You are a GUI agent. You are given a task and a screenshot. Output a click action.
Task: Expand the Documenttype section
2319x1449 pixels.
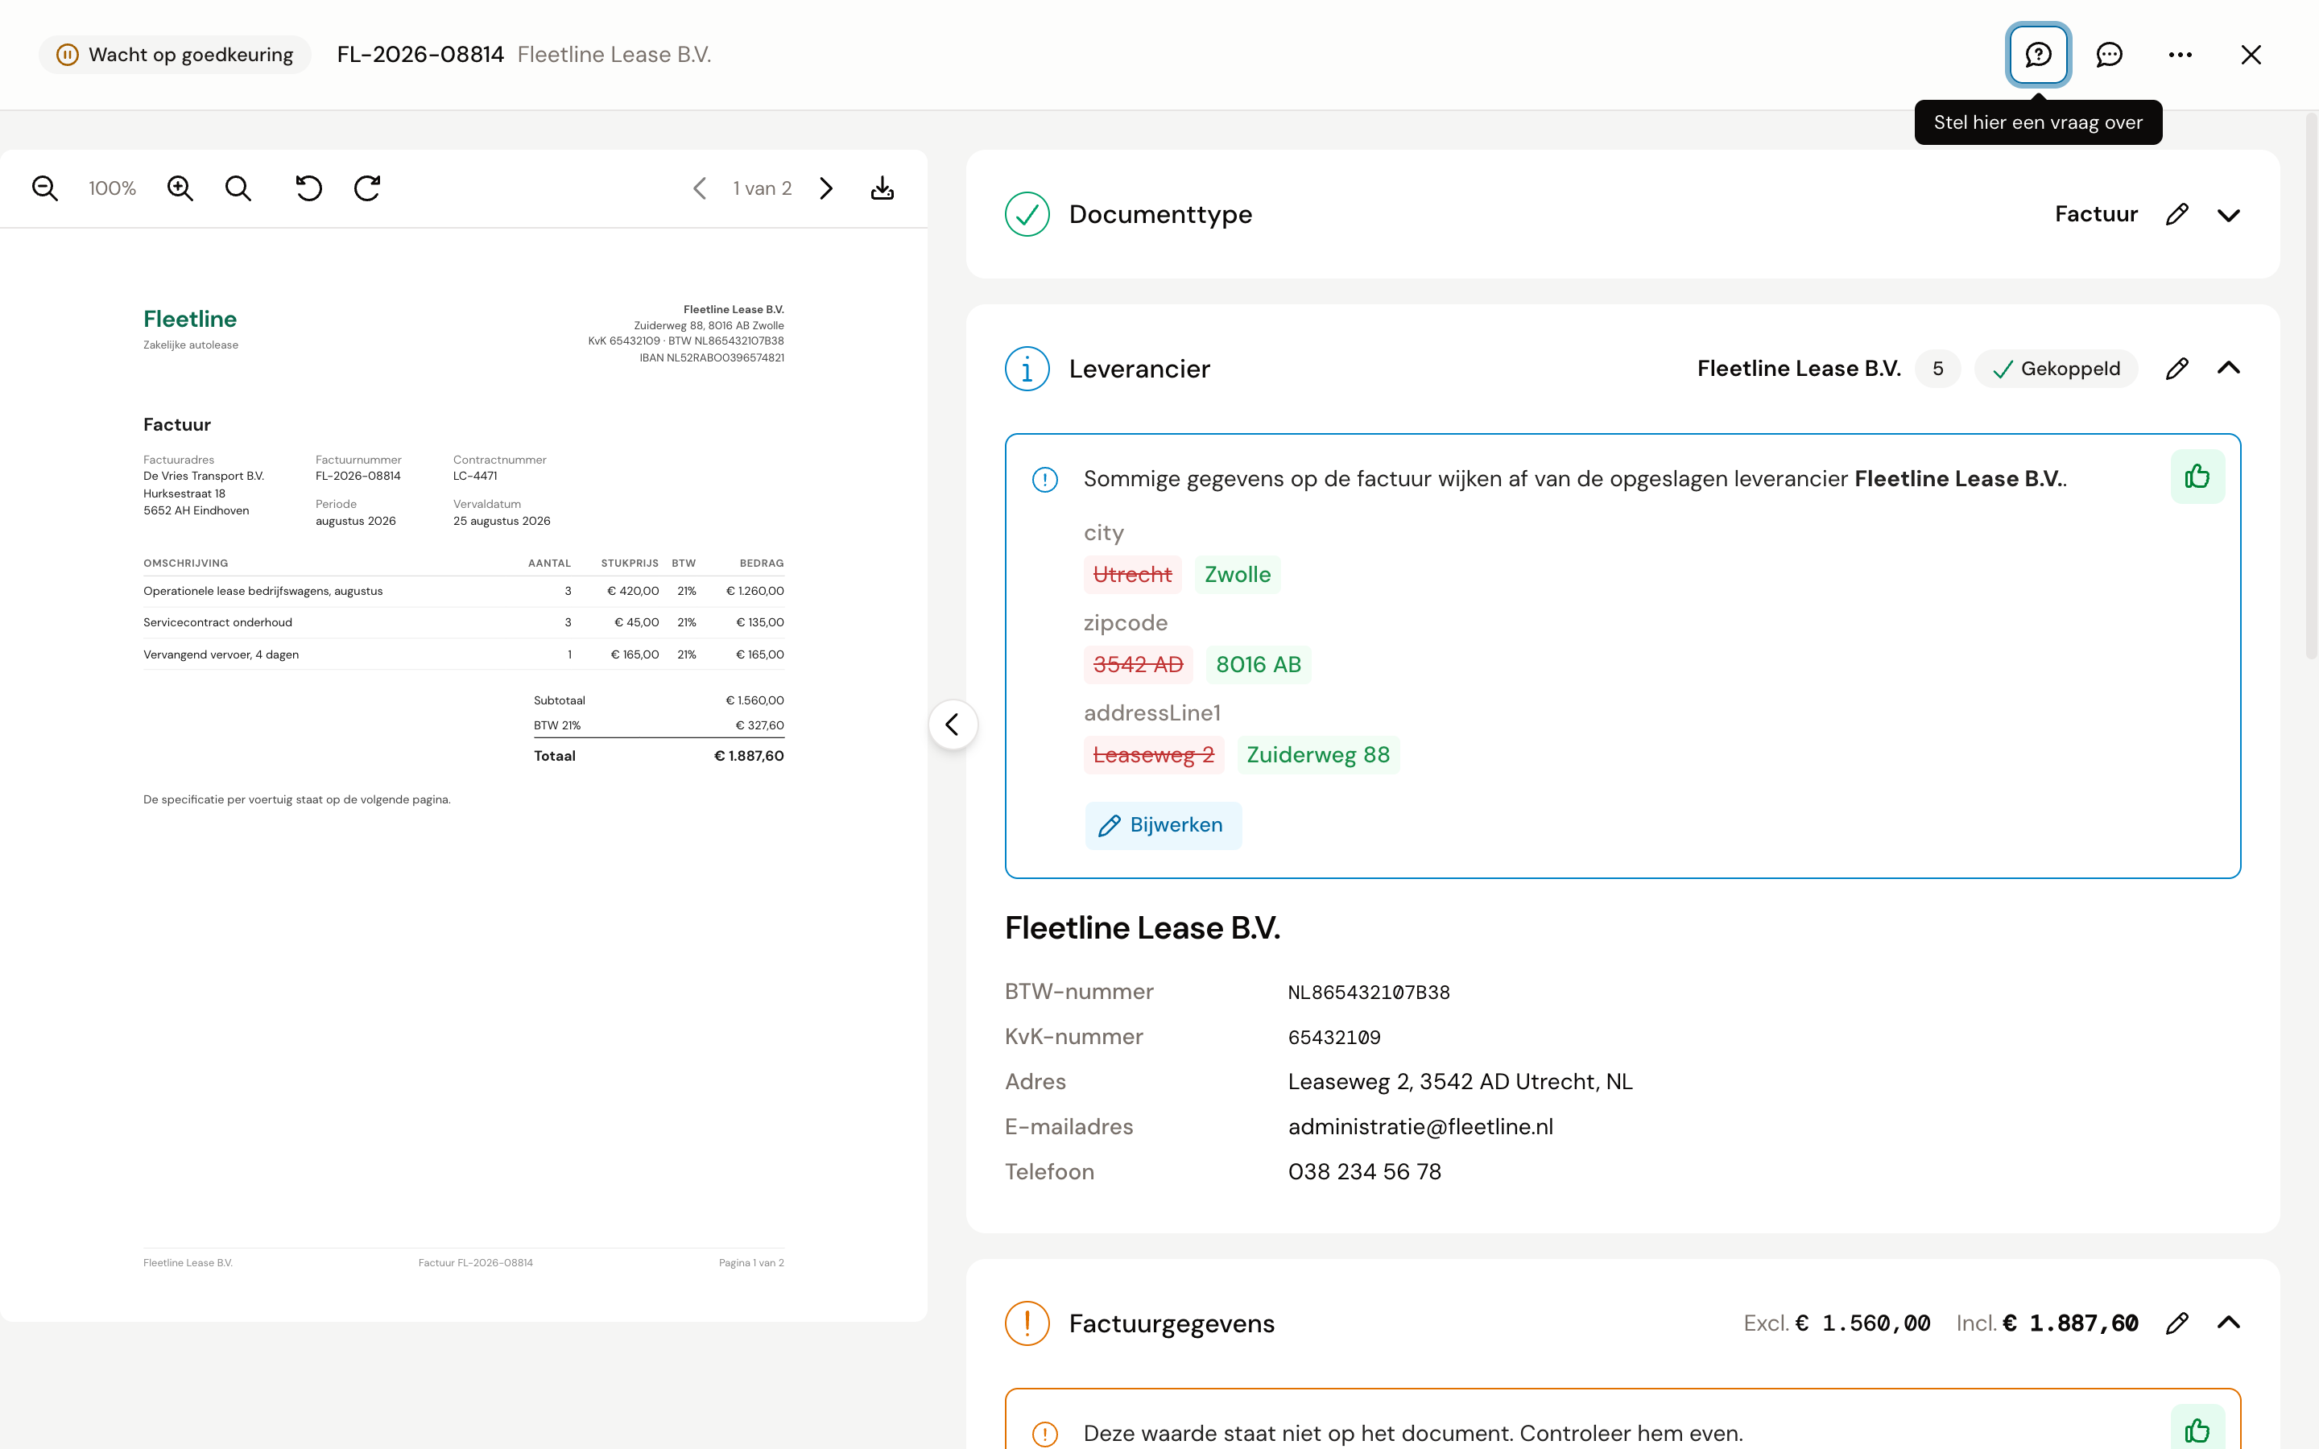point(2229,215)
